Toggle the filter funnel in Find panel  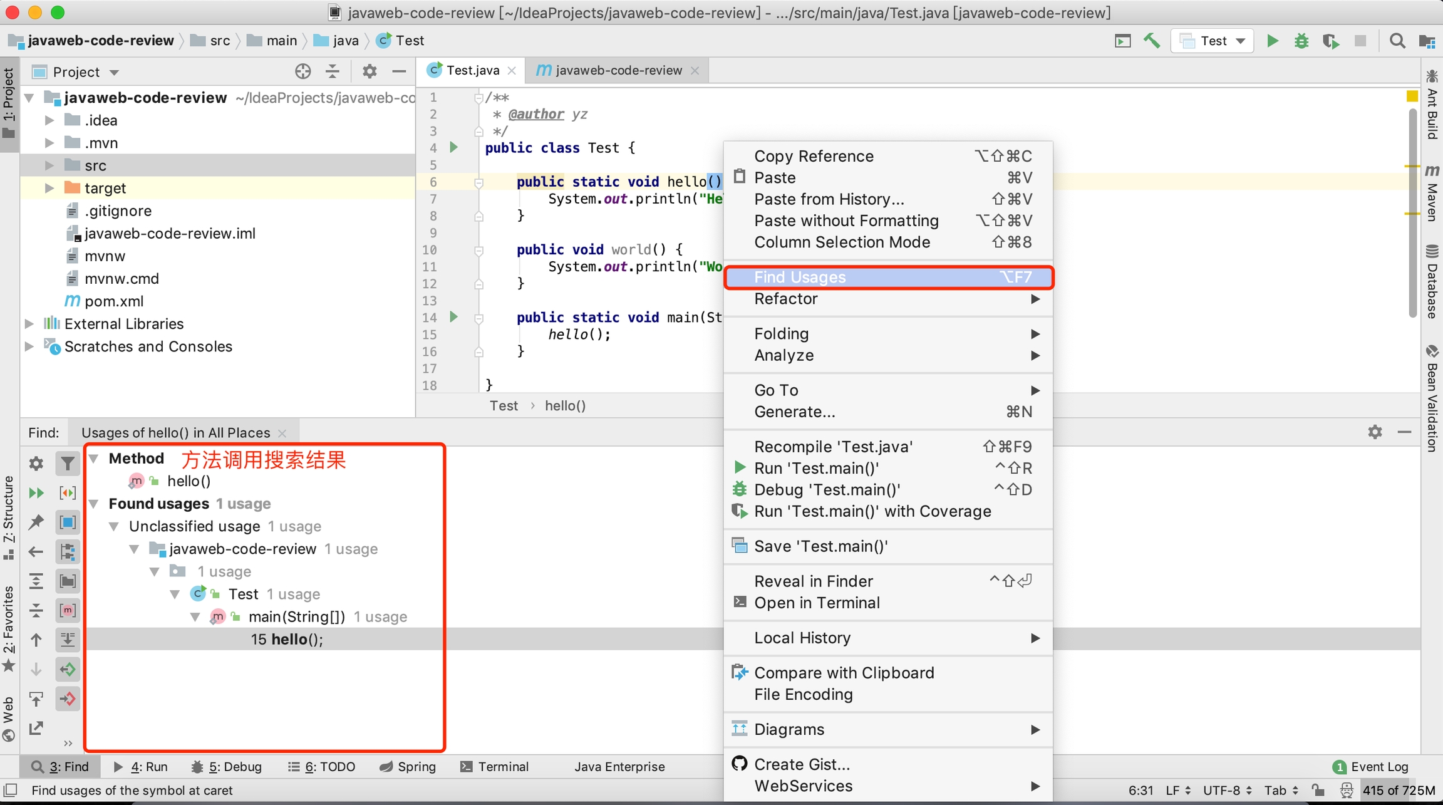click(67, 464)
